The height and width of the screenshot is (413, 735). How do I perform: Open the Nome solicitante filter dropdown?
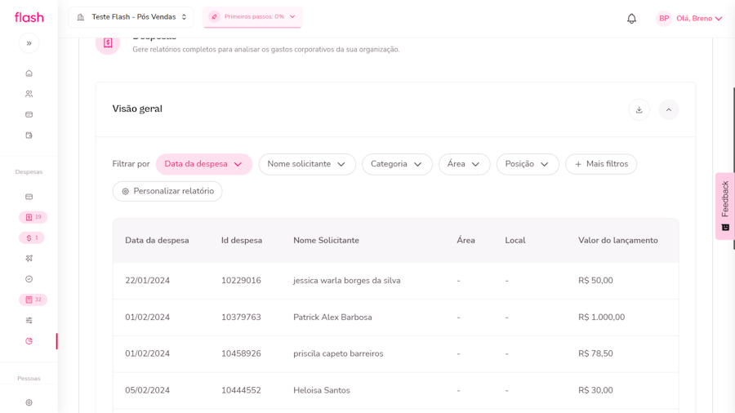click(x=306, y=164)
